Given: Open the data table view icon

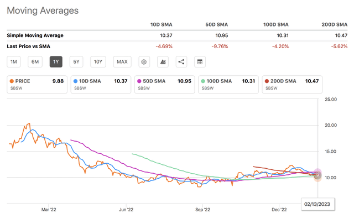Looking at the screenshot, I should click(200, 62).
